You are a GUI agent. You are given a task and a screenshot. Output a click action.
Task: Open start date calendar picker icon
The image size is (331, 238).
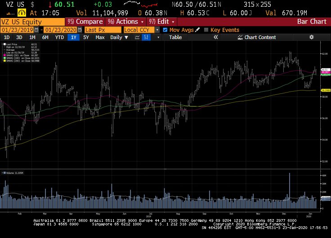[36, 30]
